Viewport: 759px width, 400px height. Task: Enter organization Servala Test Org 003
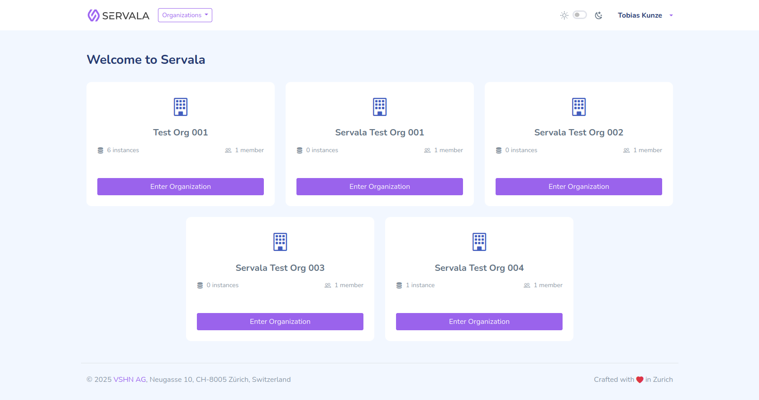(x=280, y=322)
